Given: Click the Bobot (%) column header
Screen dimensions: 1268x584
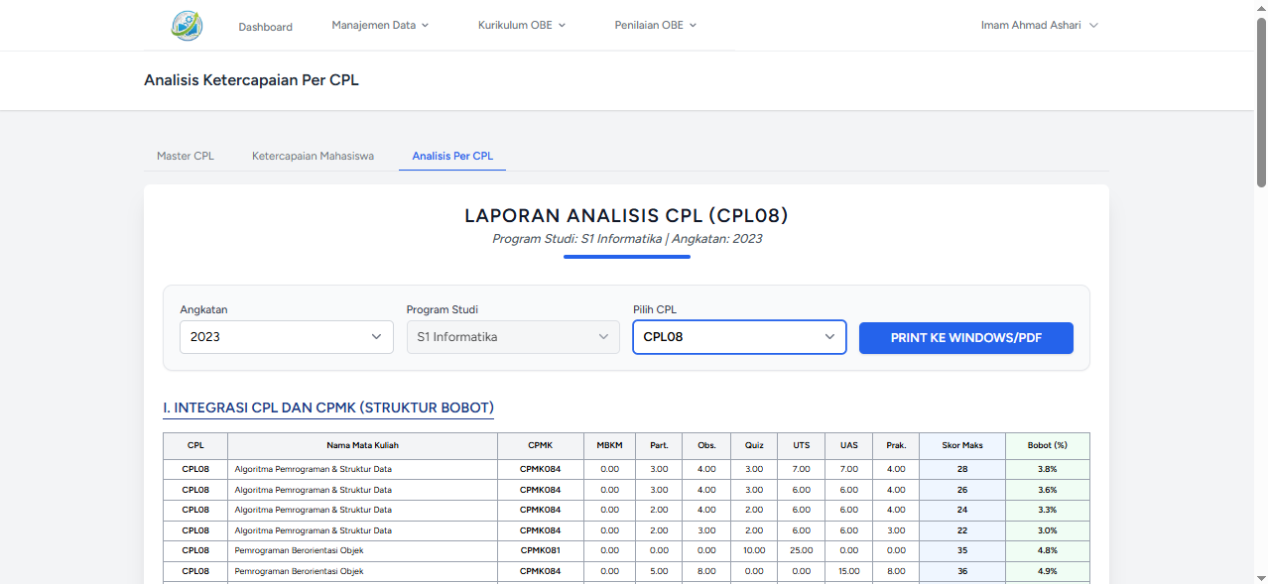Looking at the screenshot, I should pos(1047,445).
